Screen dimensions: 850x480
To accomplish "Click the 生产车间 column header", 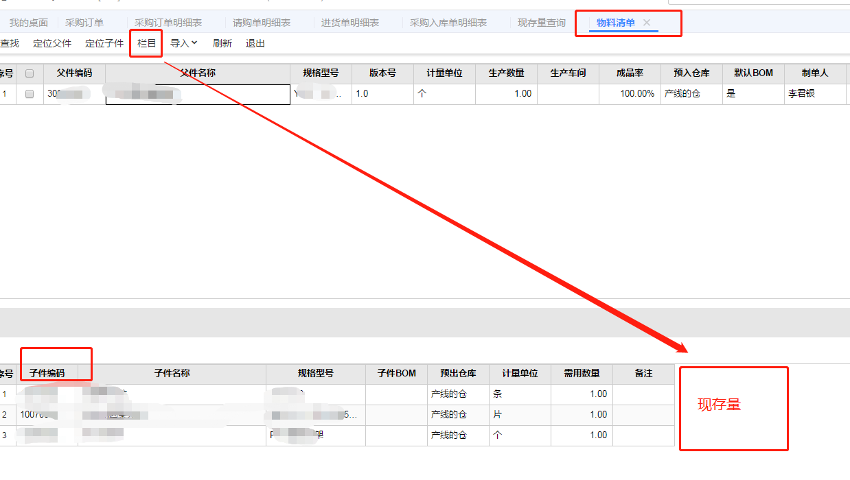I will click(x=568, y=73).
